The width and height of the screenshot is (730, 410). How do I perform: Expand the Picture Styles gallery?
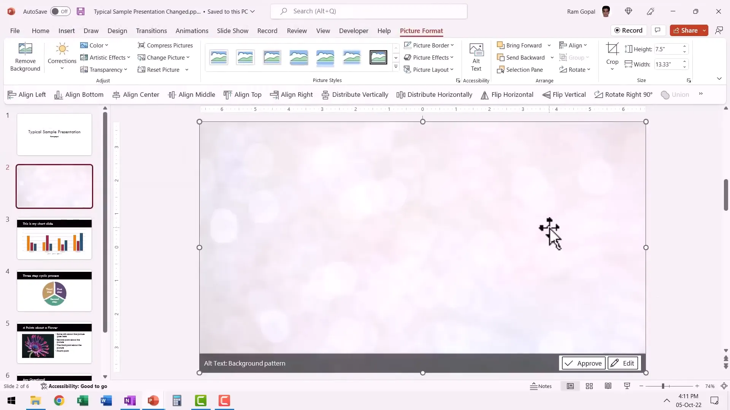click(396, 67)
